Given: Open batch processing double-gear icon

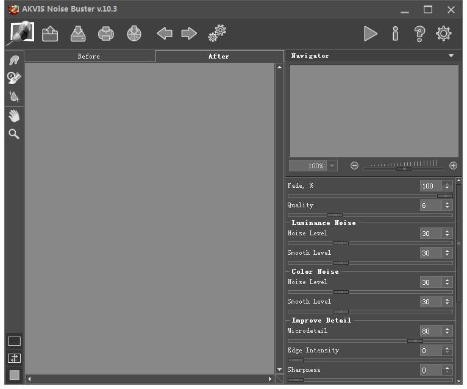Looking at the screenshot, I should pos(217,33).
